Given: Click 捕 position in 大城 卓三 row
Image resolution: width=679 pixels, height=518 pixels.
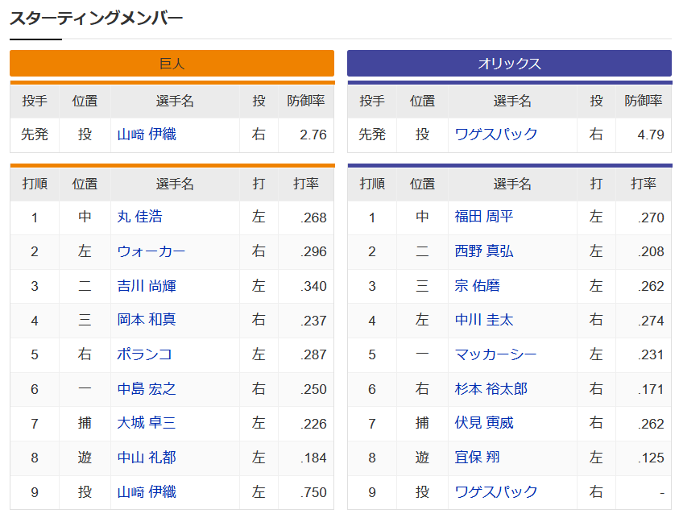Looking at the screenshot, I should (x=85, y=423).
